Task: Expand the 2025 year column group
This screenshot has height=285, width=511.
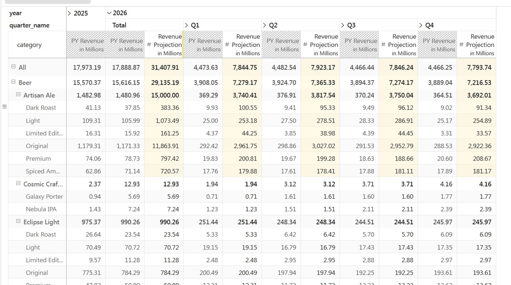Action: pos(69,13)
